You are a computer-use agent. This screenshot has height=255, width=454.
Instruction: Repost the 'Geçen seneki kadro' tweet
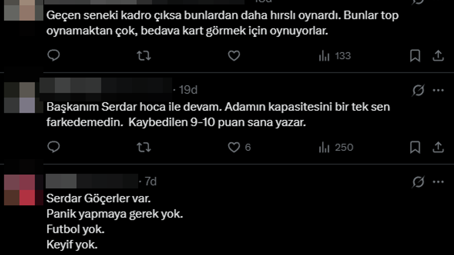(x=144, y=56)
